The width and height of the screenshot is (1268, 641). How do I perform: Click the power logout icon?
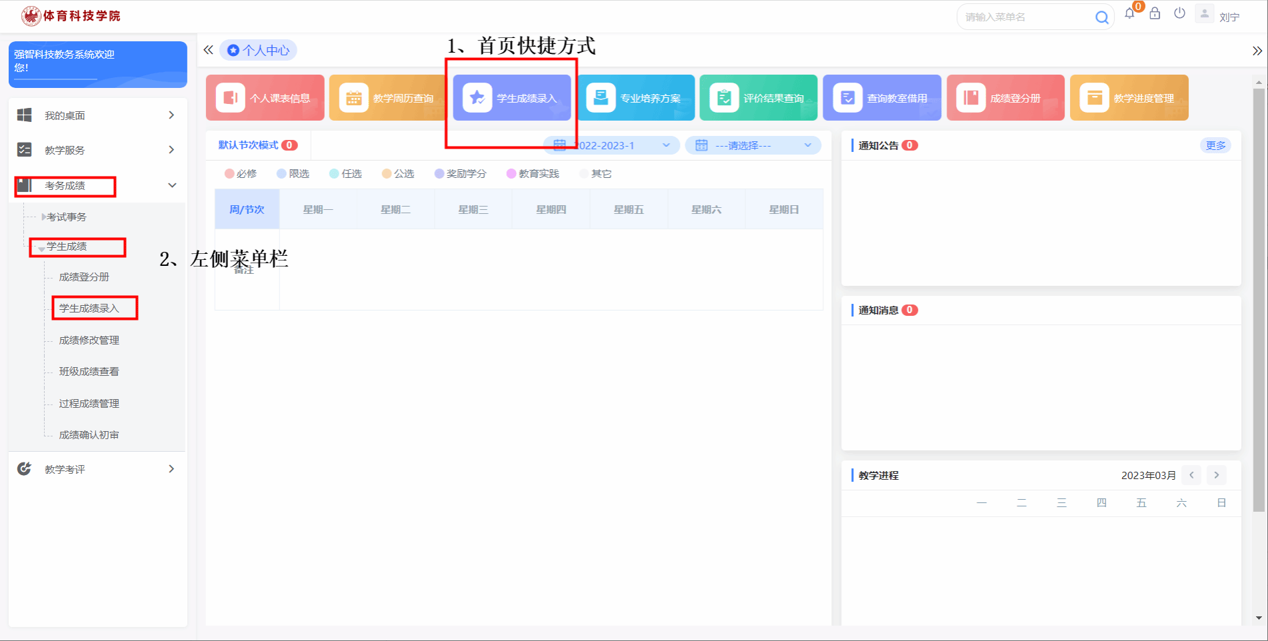(1179, 14)
